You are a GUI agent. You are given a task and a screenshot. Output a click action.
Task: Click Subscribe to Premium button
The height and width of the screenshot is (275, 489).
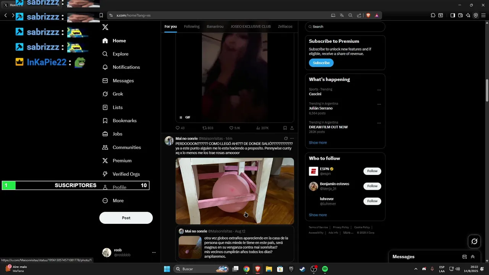click(x=321, y=63)
